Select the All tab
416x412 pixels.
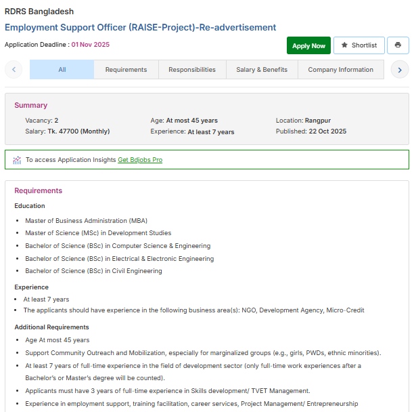coord(62,70)
